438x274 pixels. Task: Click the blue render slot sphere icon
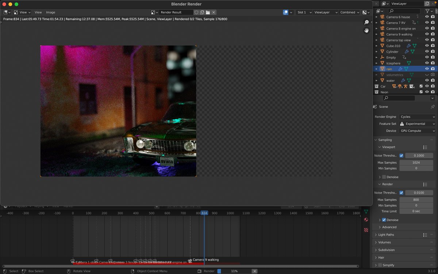pos(285,12)
